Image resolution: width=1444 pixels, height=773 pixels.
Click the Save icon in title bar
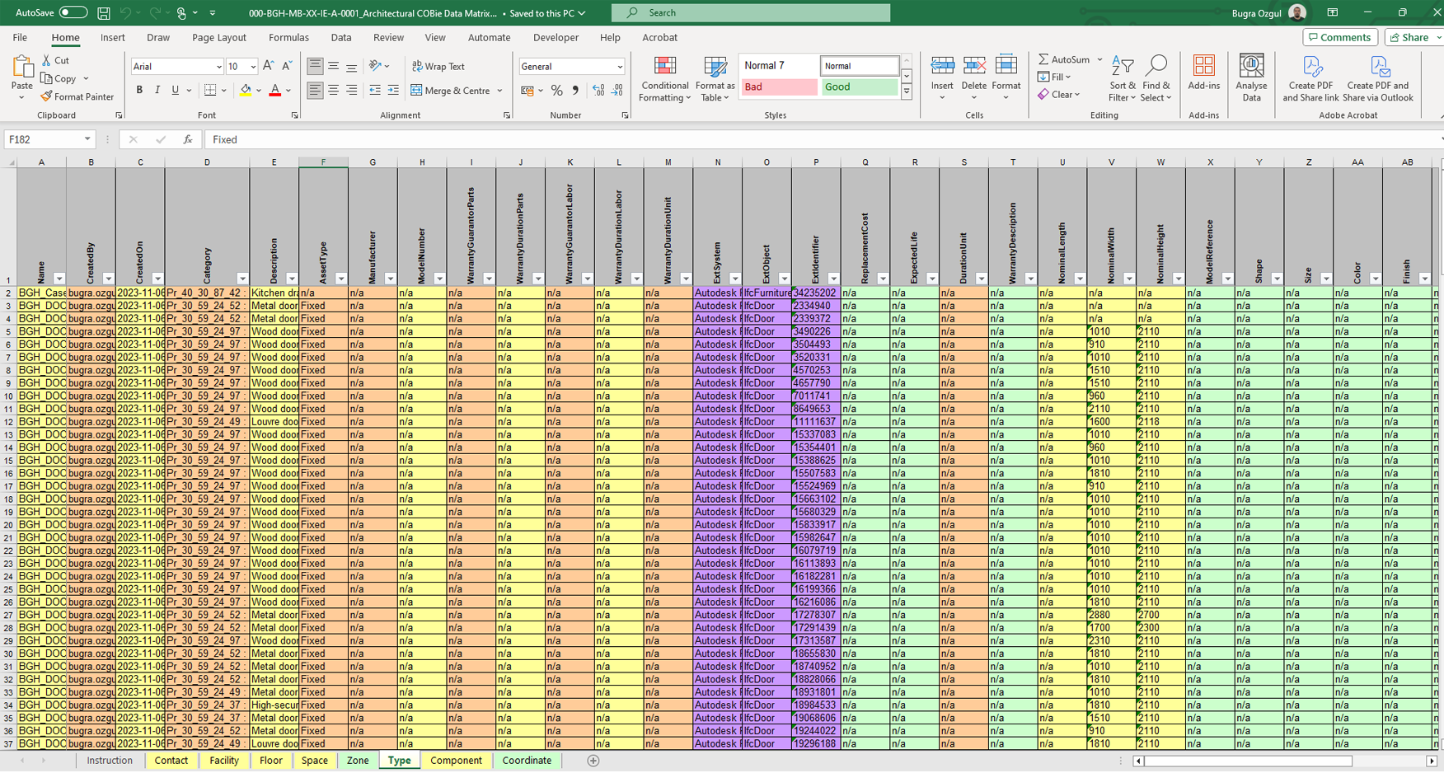click(x=104, y=13)
